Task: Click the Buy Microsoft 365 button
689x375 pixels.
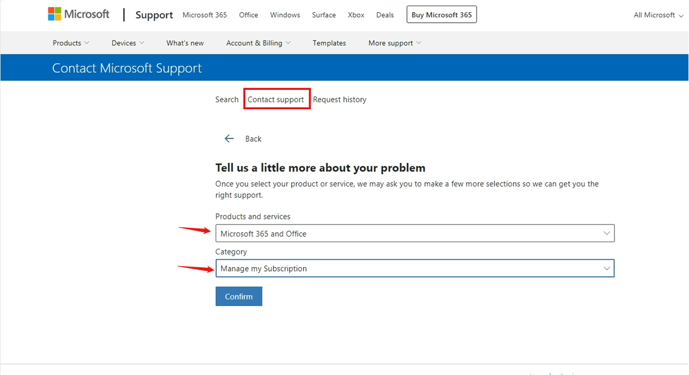Action: 442,15
